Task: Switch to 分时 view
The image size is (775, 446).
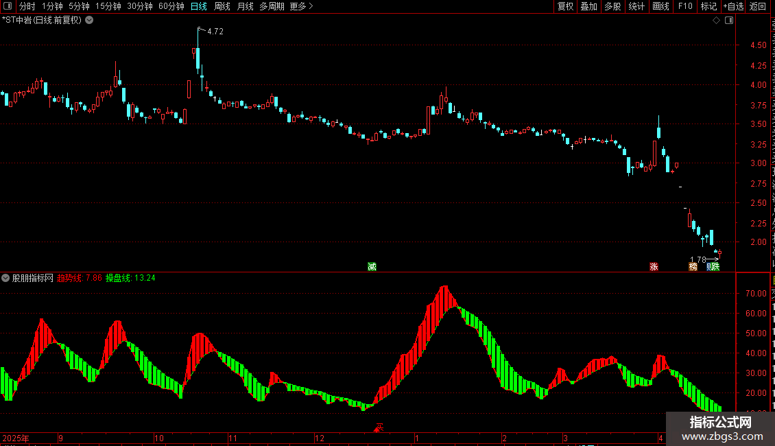Action: point(27,6)
